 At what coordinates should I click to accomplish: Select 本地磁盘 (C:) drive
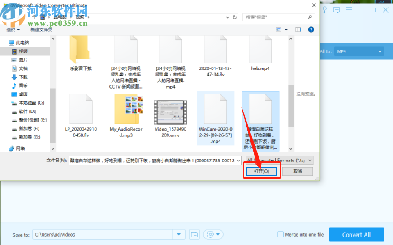click(x=28, y=103)
